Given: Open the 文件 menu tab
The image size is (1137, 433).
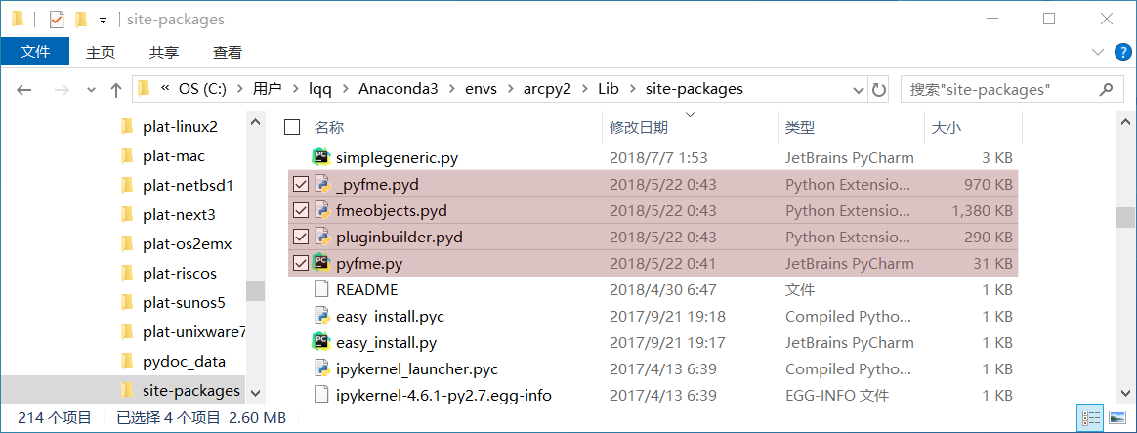Looking at the screenshot, I should point(35,52).
